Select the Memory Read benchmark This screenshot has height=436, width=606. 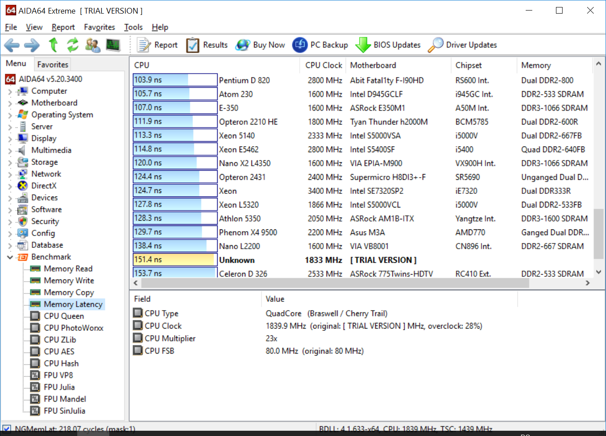point(68,268)
